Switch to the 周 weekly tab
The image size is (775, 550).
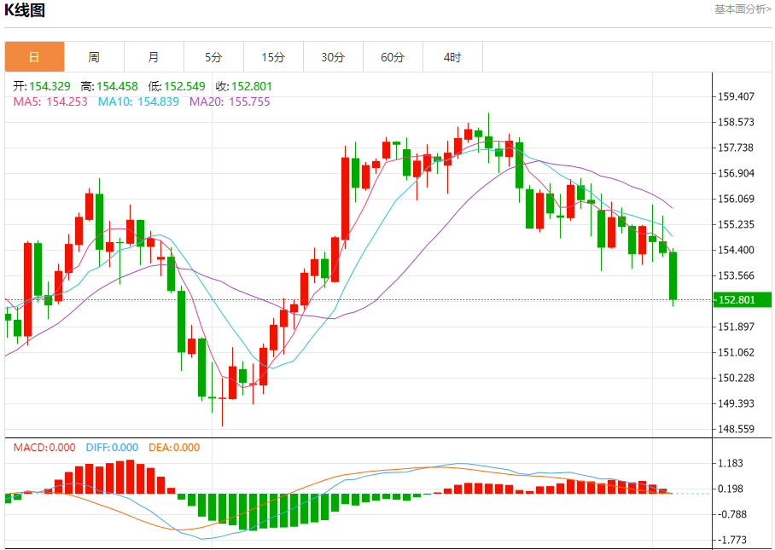click(x=94, y=57)
